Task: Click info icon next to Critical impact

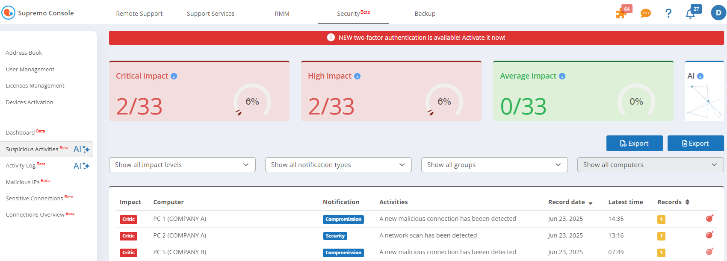Action: click(174, 76)
